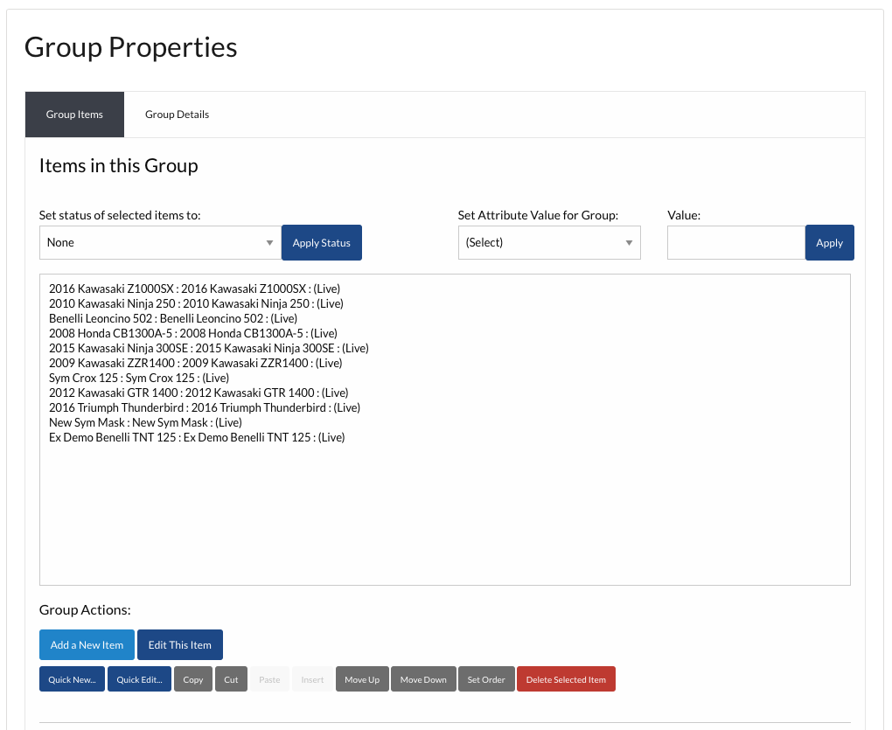Image resolution: width=892 pixels, height=730 pixels.
Task: Expand the Set Attribute Value (Select) dropdown
Action: (x=548, y=243)
